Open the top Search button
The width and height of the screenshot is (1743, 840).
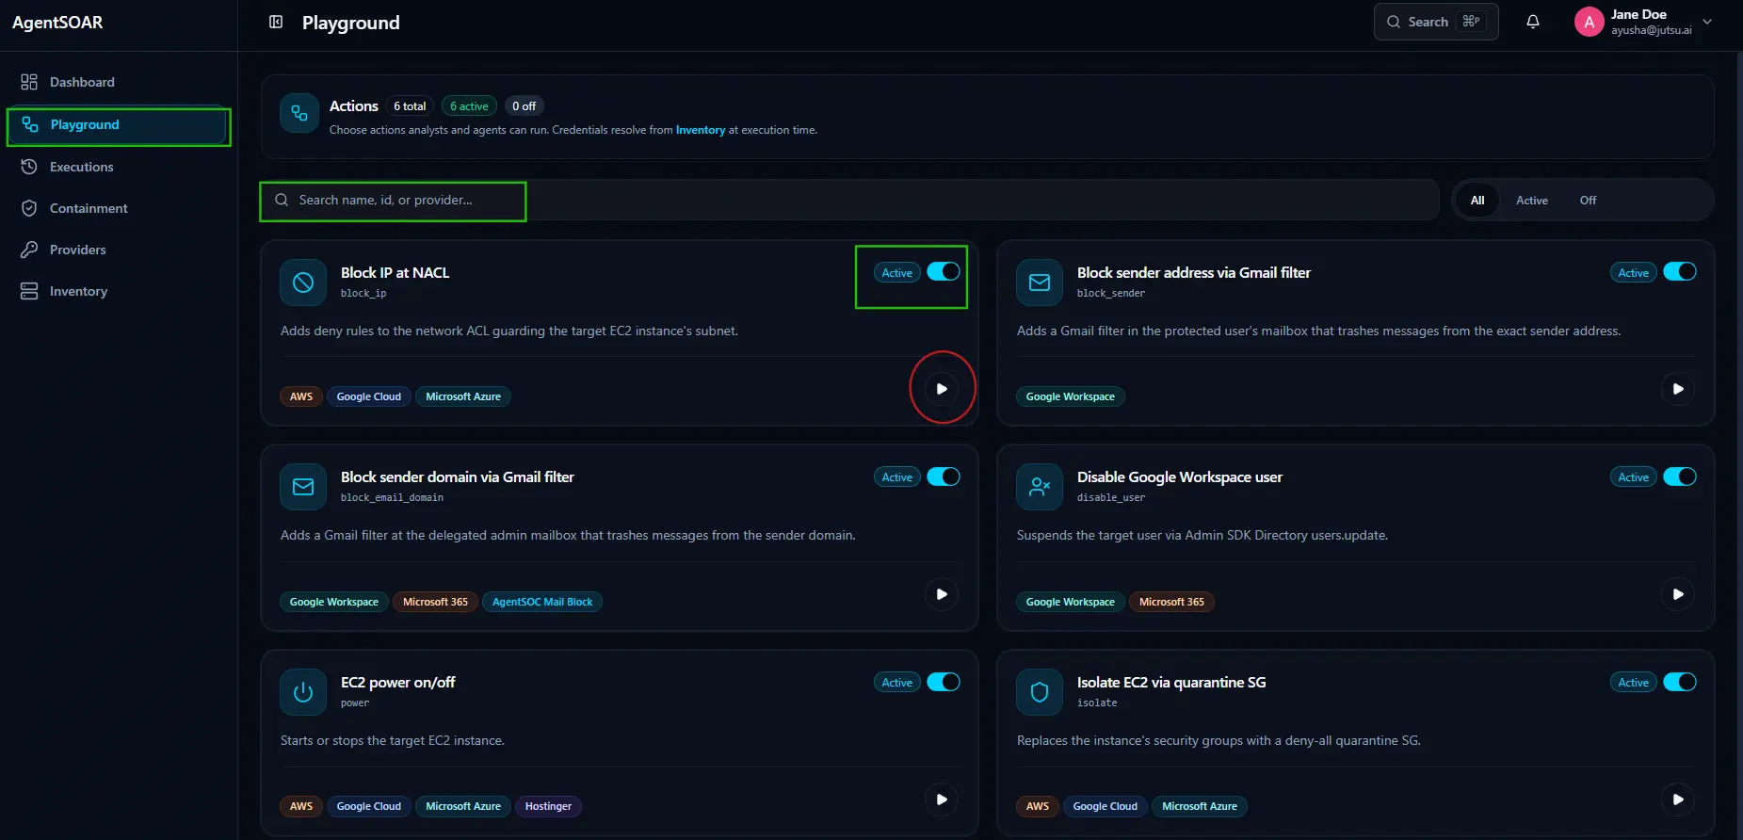[x=1436, y=22]
